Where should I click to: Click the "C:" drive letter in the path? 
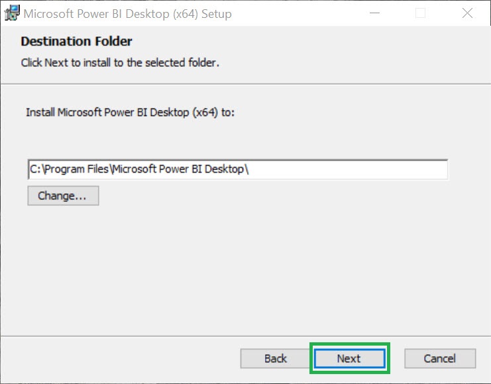[x=34, y=169]
